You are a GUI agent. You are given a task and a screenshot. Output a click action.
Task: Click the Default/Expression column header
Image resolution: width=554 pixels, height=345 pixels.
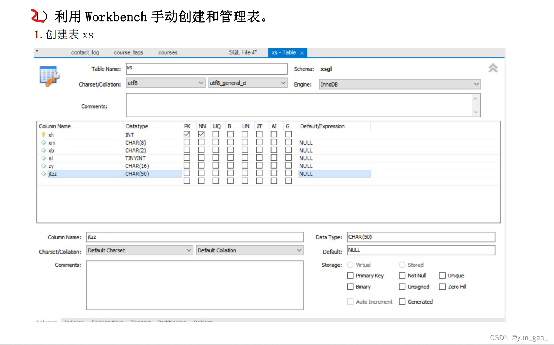[x=322, y=126]
